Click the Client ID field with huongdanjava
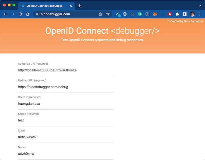Screen dimensions: 205x160 tap(66, 103)
